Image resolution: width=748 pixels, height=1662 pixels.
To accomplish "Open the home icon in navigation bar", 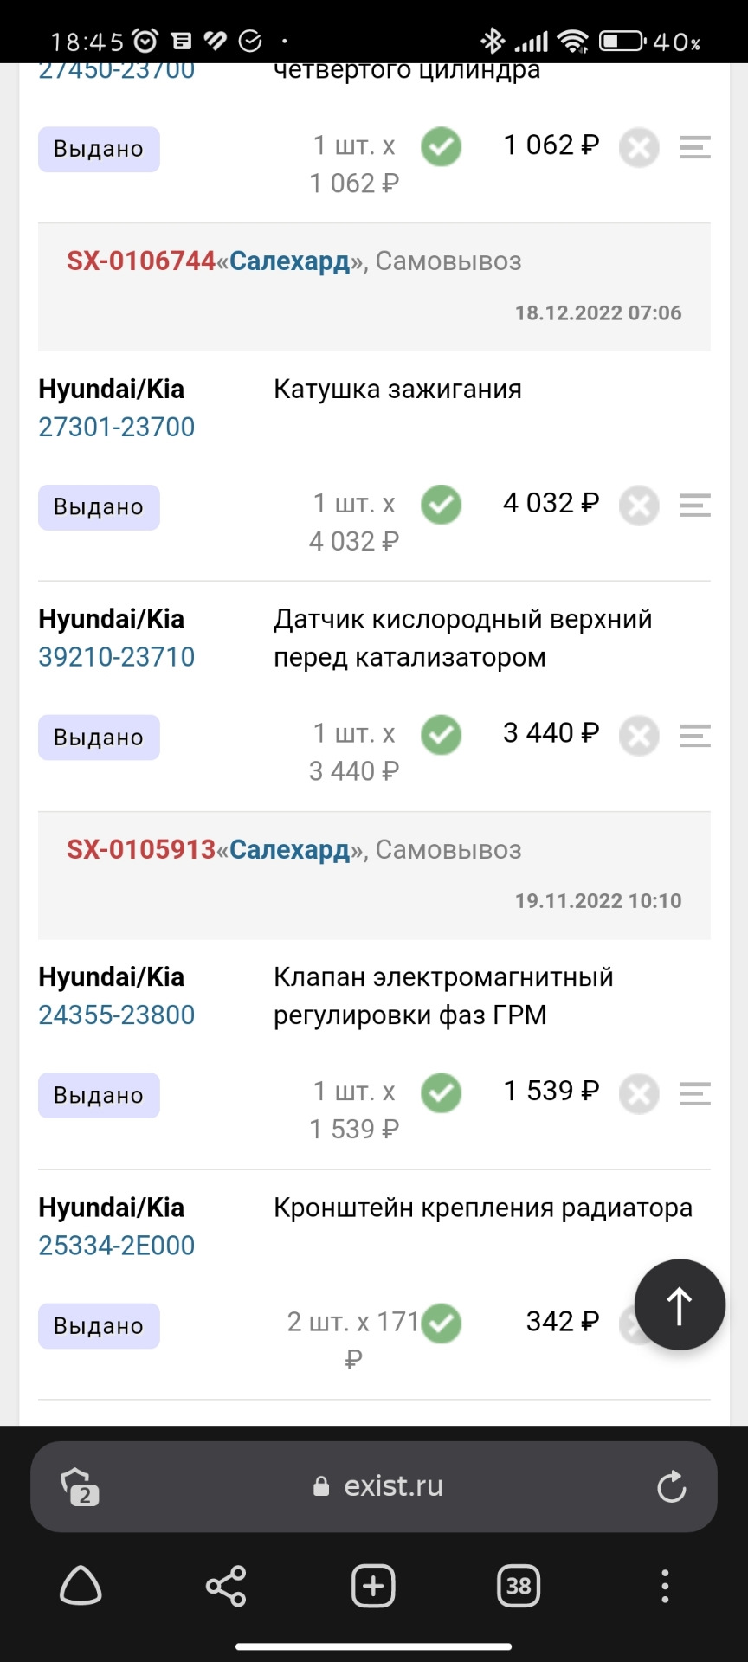I will point(81,1587).
